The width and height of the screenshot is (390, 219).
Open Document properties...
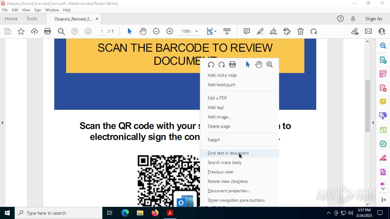pos(239,191)
